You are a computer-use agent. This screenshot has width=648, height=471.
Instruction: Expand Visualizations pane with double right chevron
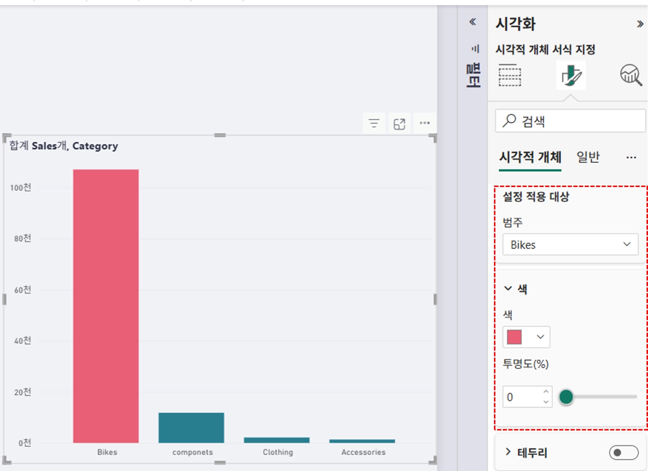pos(640,24)
